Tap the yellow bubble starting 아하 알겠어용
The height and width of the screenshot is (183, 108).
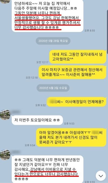click(71, 137)
